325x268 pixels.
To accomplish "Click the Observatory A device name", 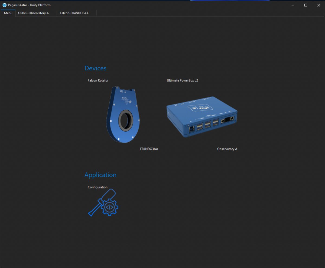I will pyautogui.click(x=227, y=149).
